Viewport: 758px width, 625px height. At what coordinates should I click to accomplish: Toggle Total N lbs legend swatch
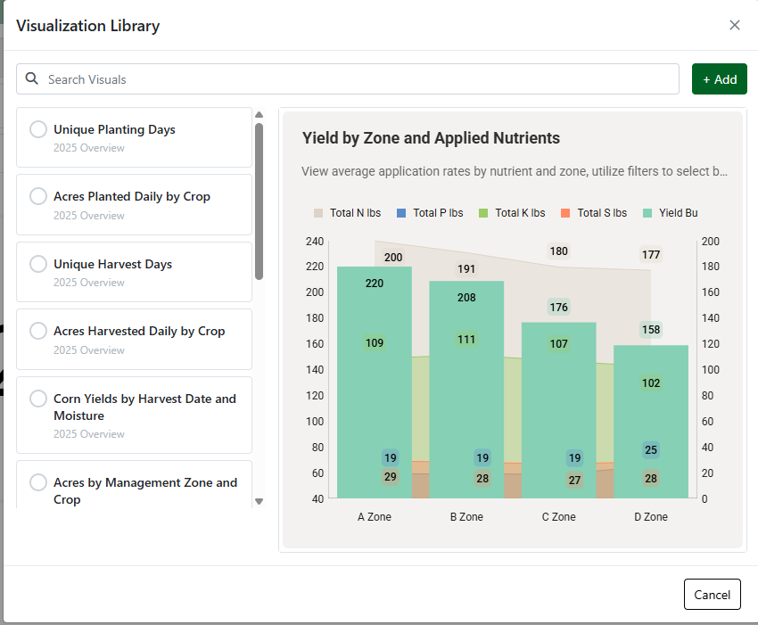(318, 213)
